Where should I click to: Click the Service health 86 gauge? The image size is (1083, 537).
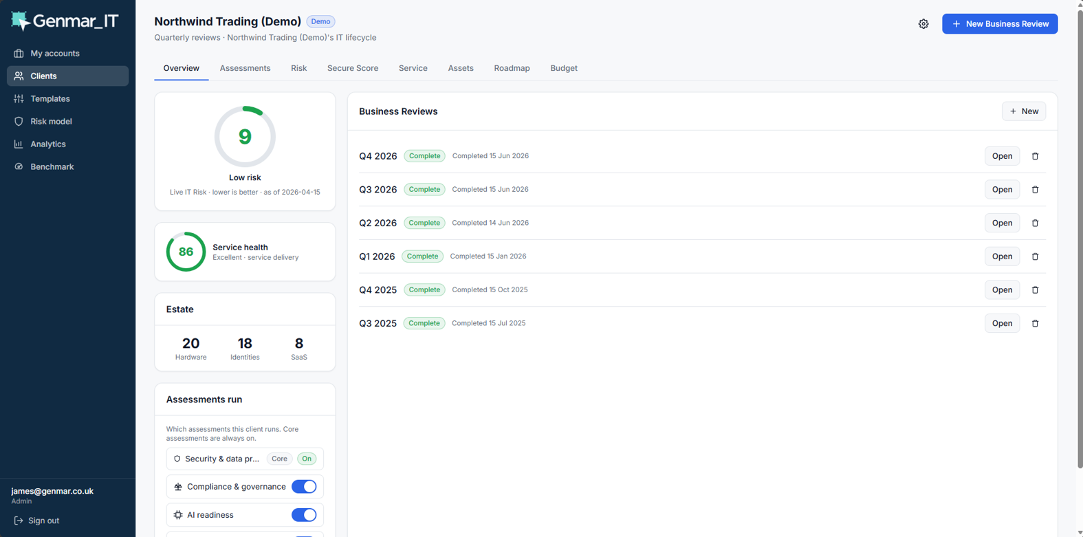[186, 252]
